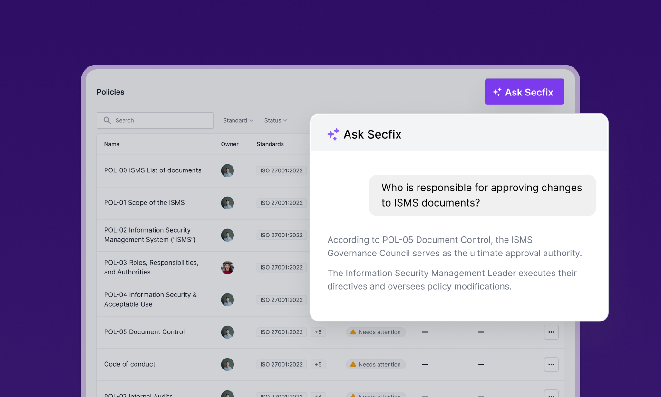Image resolution: width=661 pixels, height=397 pixels.
Task: Click the answer paragraph about the Management Leader
Action: point(452,280)
